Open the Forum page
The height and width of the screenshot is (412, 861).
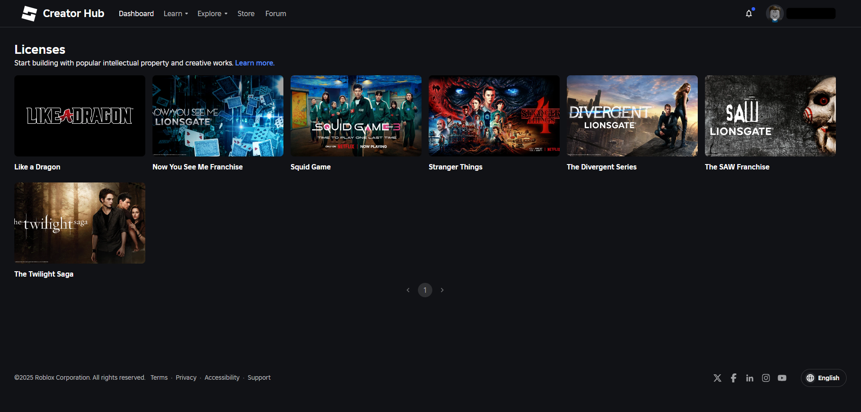(x=276, y=13)
